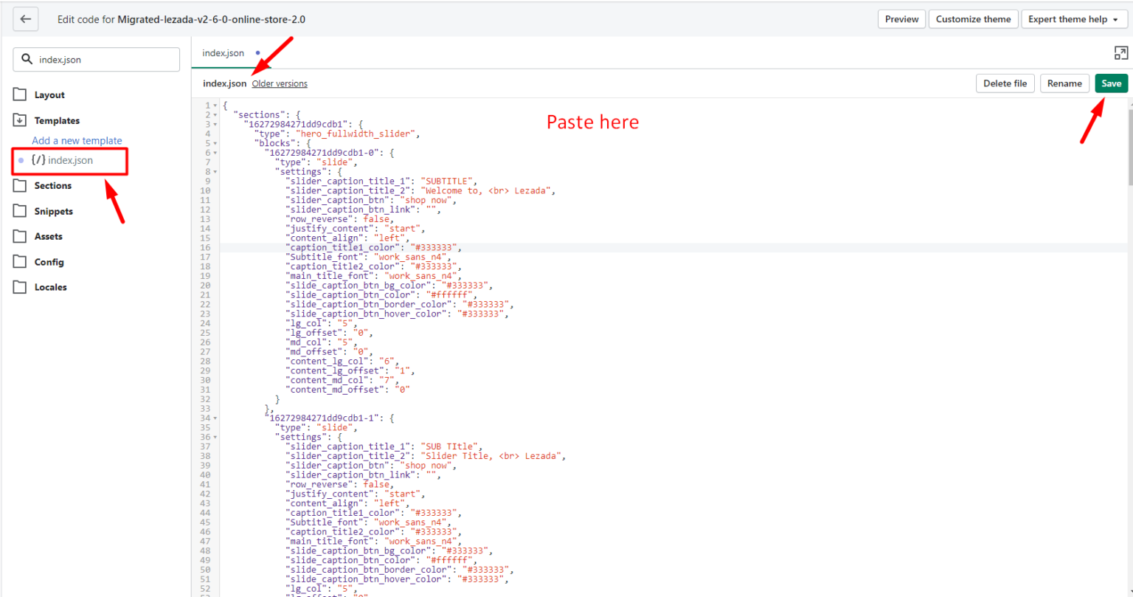Viewport: 1133px width, 597px height.
Task: Click the Config folder icon
Action: tap(20, 262)
